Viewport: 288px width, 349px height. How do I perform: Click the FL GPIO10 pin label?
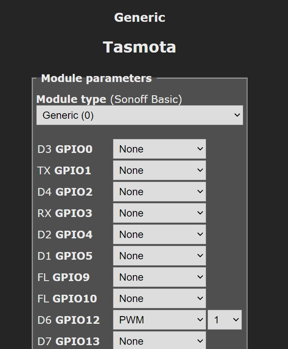point(67,299)
